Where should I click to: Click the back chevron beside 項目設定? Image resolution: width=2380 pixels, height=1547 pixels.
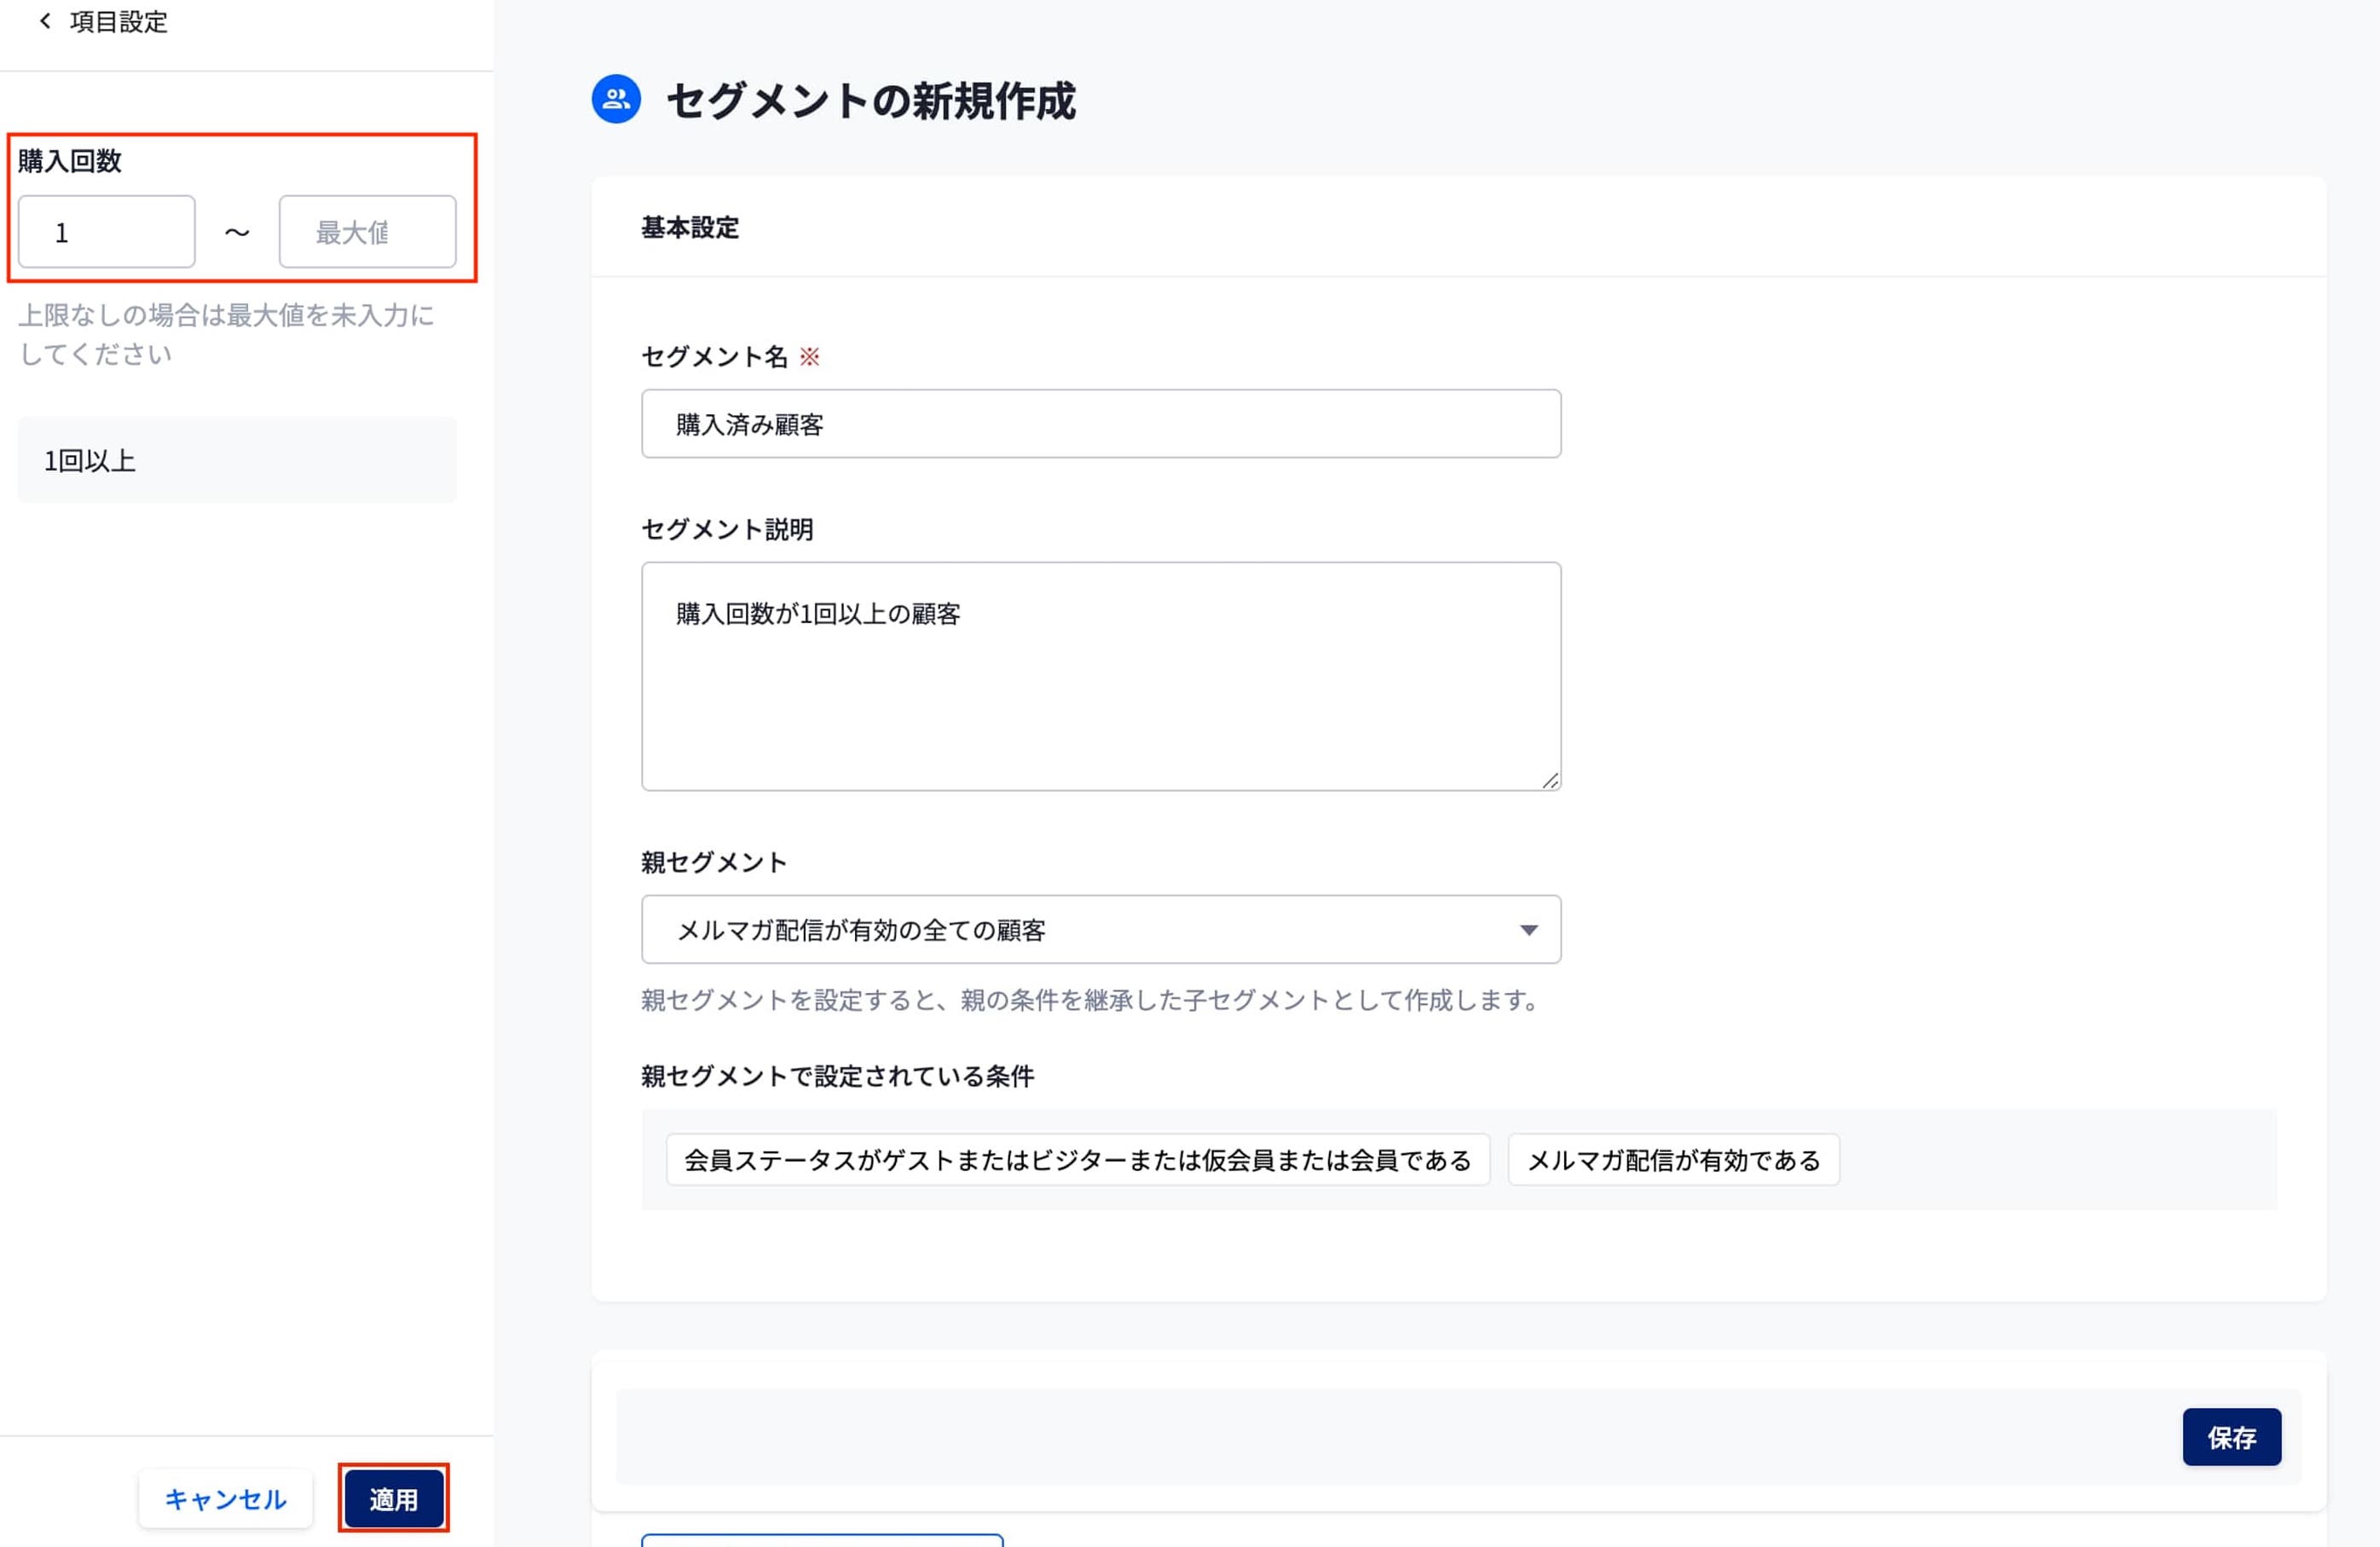coord(45,21)
